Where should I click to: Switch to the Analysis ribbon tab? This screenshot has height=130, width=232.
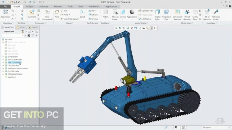click(x=30, y=6)
